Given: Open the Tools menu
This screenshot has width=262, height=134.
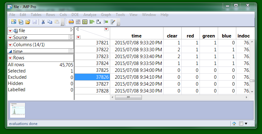Looking at the screenshot, I should click(120, 15).
